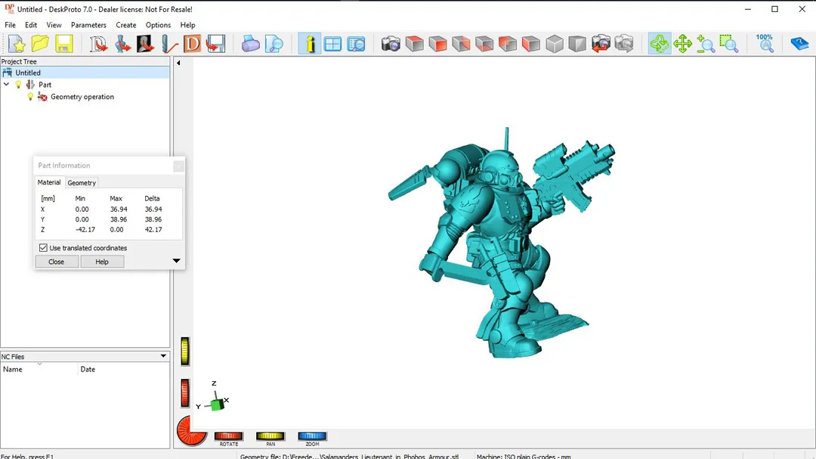816x459 pixels.
Task: Open the View menu
Action: (54, 25)
